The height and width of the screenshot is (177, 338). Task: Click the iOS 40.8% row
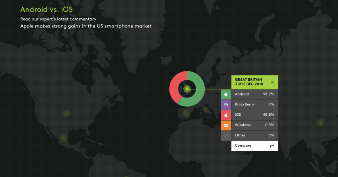pos(254,115)
